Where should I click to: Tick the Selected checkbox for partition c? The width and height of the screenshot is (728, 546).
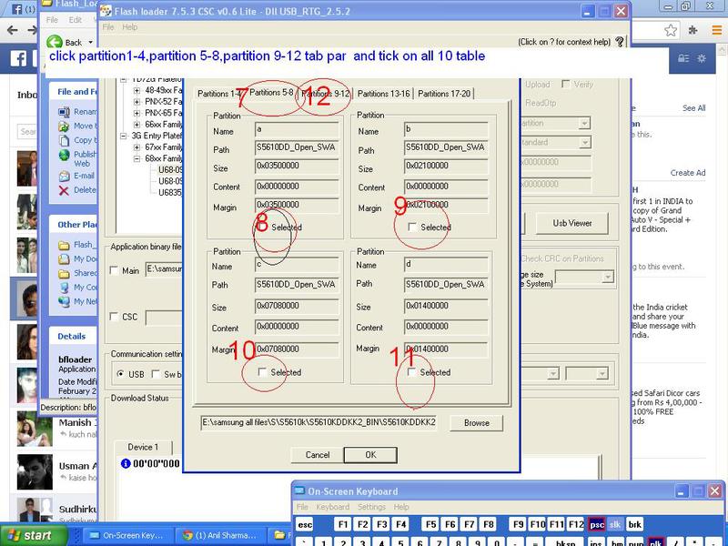pos(263,372)
